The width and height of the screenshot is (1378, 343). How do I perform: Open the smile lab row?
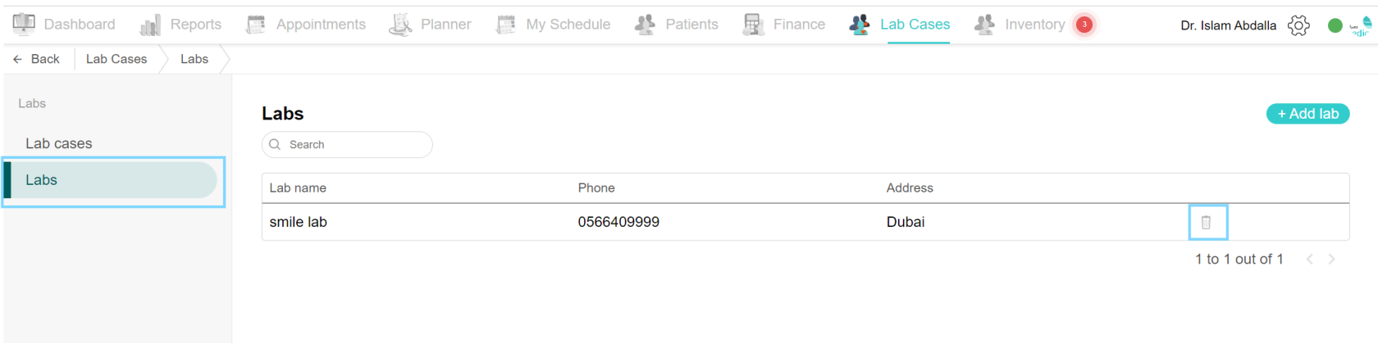click(x=805, y=222)
